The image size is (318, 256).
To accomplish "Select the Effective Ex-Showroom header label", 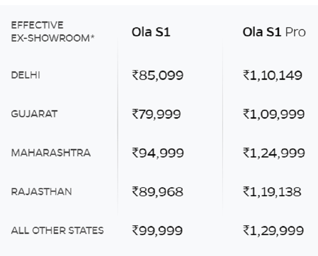I will pos(52,32).
